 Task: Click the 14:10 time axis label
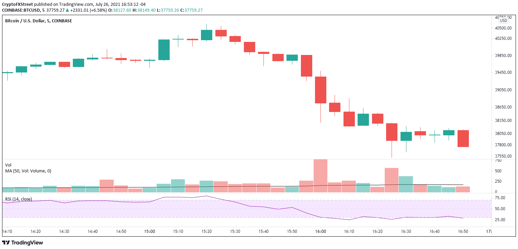point(8,231)
